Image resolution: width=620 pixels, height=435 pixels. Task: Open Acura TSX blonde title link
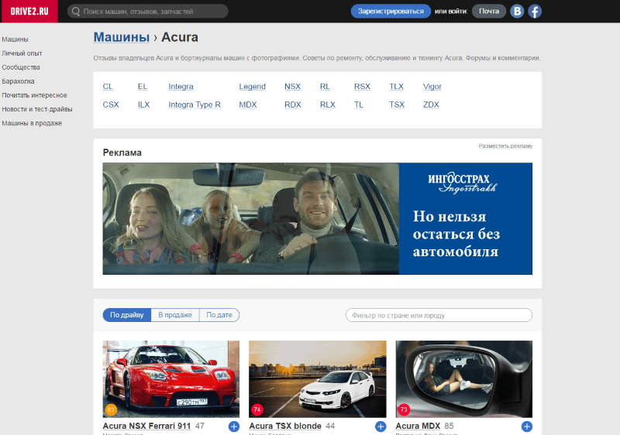[285, 426]
